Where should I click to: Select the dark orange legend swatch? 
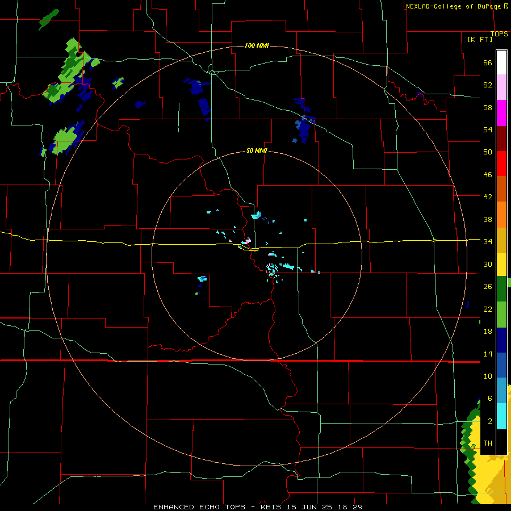click(501, 189)
